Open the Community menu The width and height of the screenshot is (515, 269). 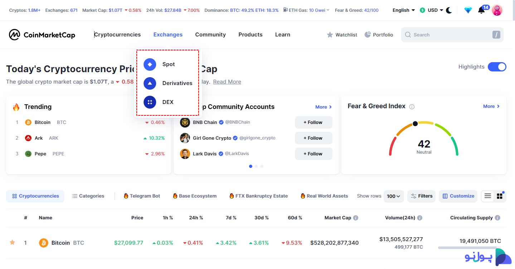(x=210, y=35)
